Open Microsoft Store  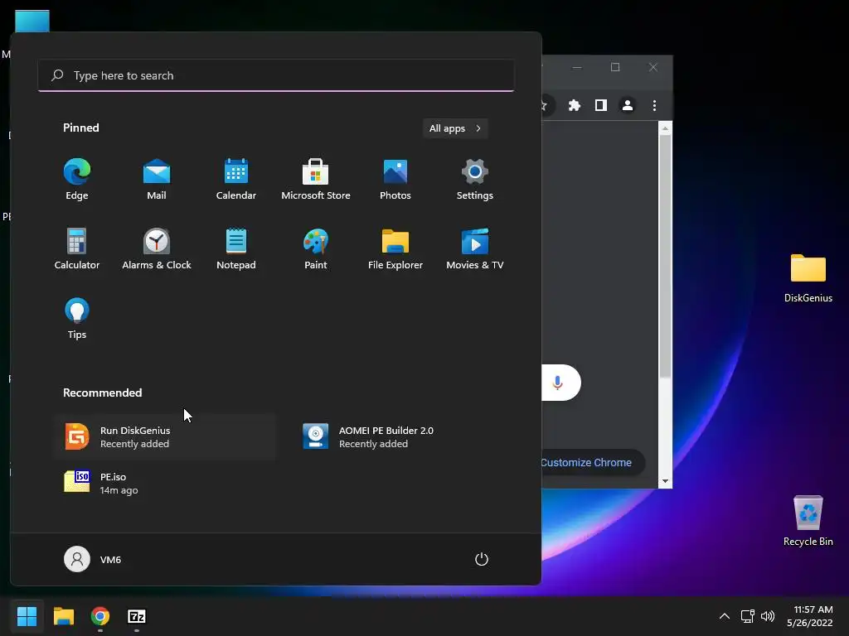coord(316,179)
